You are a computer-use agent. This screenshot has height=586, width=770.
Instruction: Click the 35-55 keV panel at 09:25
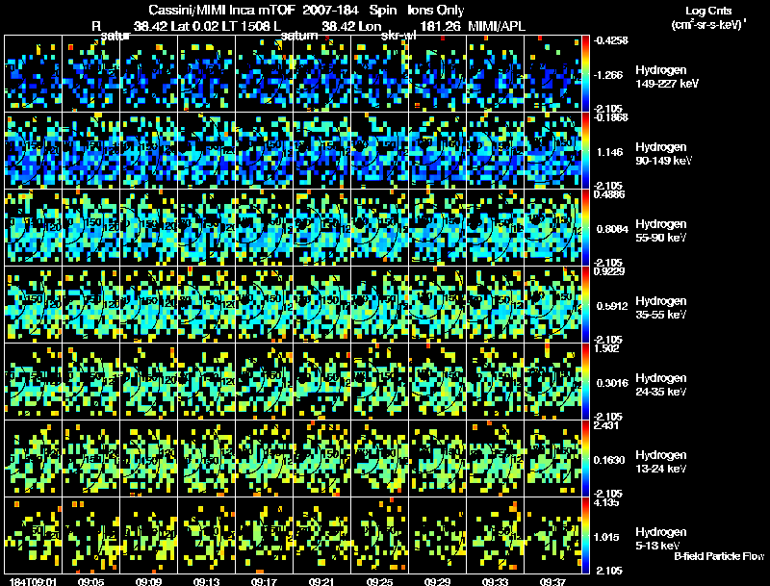click(x=379, y=305)
